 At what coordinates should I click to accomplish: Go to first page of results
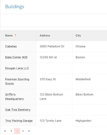(x=5, y=131)
